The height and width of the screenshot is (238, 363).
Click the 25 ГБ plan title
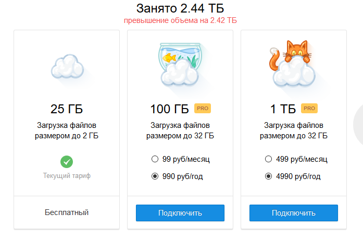click(x=67, y=109)
